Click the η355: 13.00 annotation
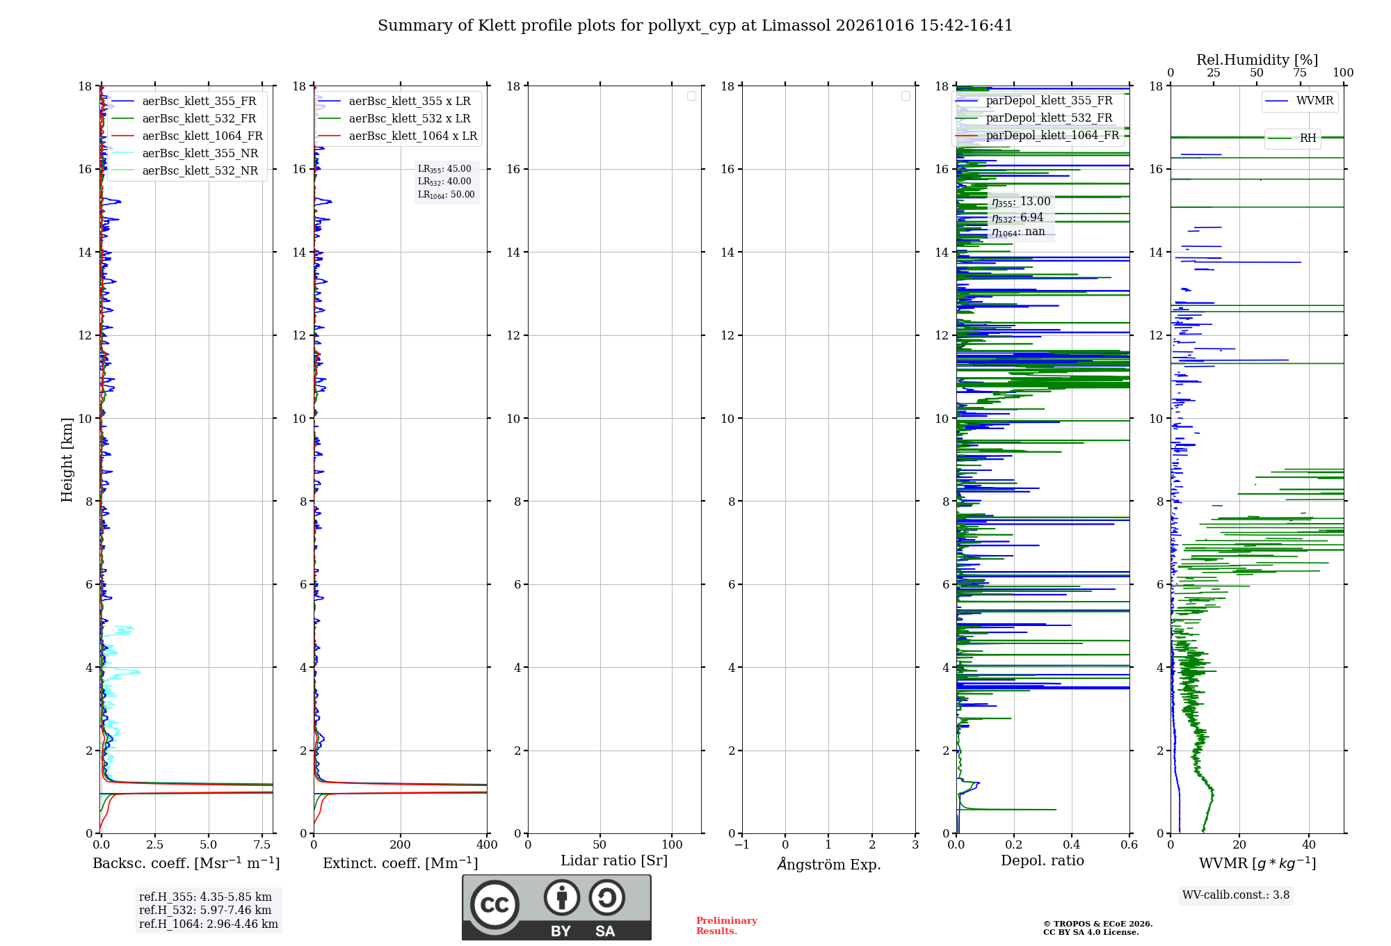The height and width of the screenshot is (946, 1391). point(1021,202)
